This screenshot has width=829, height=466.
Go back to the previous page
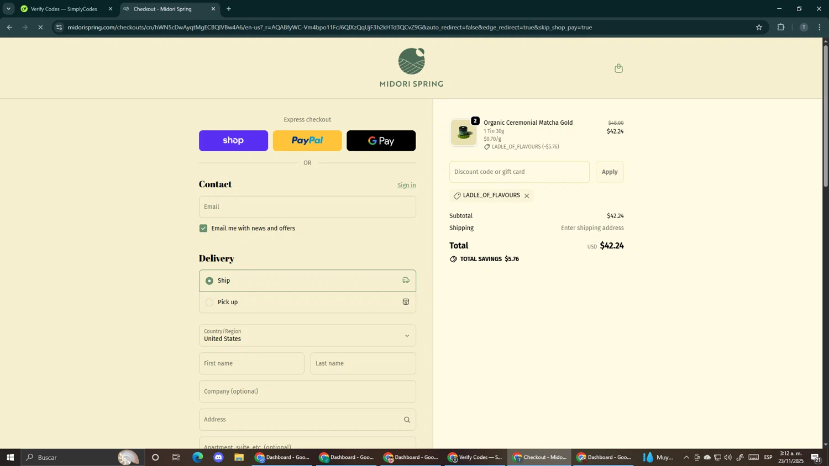click(x=9, y=27)
